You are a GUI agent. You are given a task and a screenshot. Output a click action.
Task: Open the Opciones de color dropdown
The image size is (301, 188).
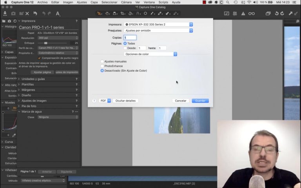[x=150, y=54]
